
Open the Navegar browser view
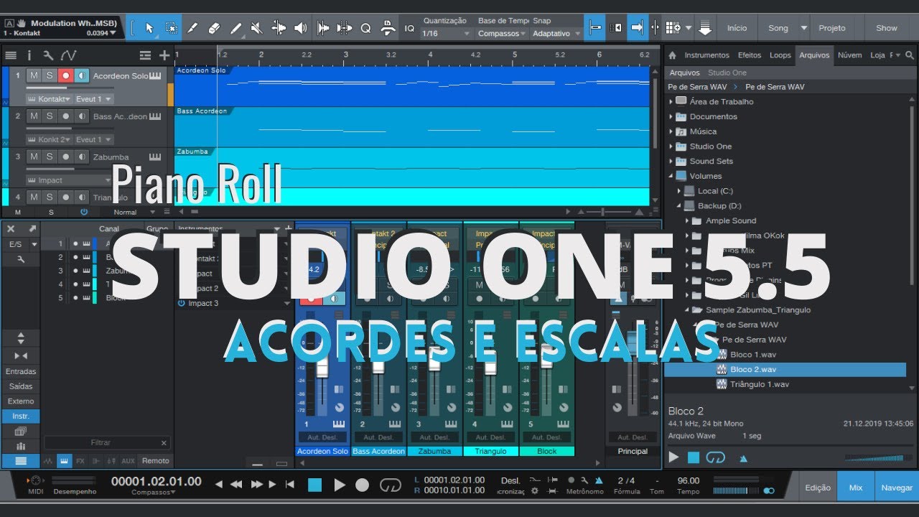[x=897, y=488]
